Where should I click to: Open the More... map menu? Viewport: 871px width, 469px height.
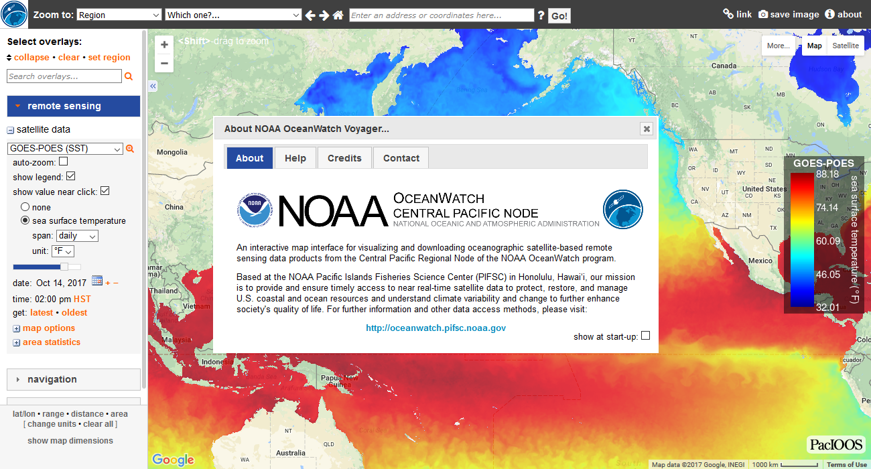(x=779, y=46)
